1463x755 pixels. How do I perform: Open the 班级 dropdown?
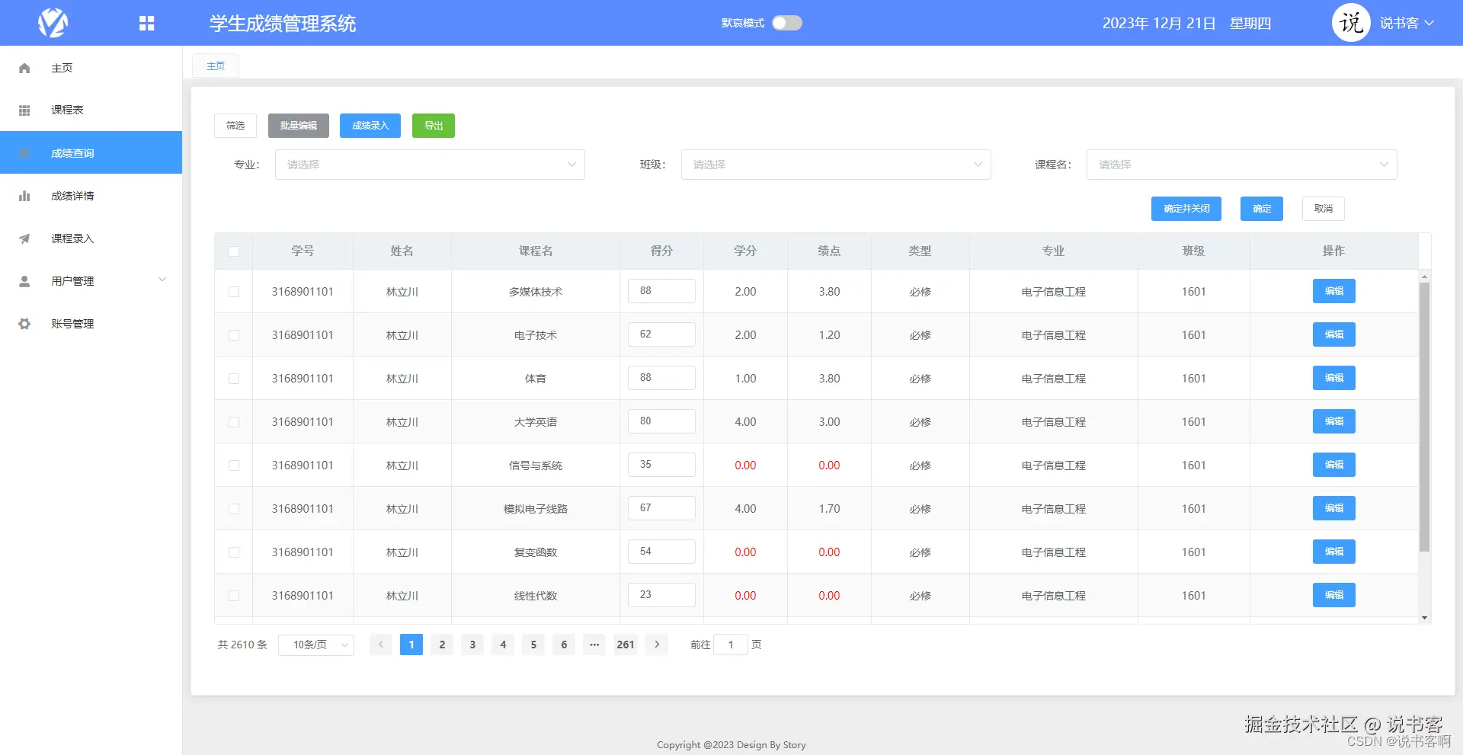tap(836, 165)
